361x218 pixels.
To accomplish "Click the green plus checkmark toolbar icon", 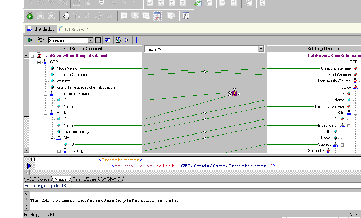I will pos(197,3).
